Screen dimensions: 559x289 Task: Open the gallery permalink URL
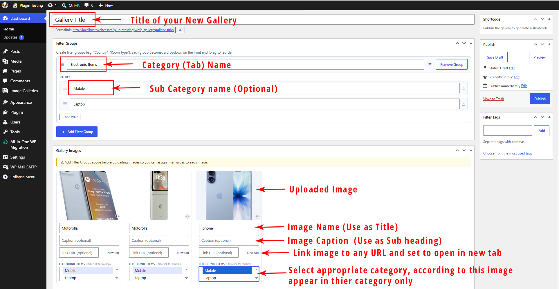click(x=123, y=30)
